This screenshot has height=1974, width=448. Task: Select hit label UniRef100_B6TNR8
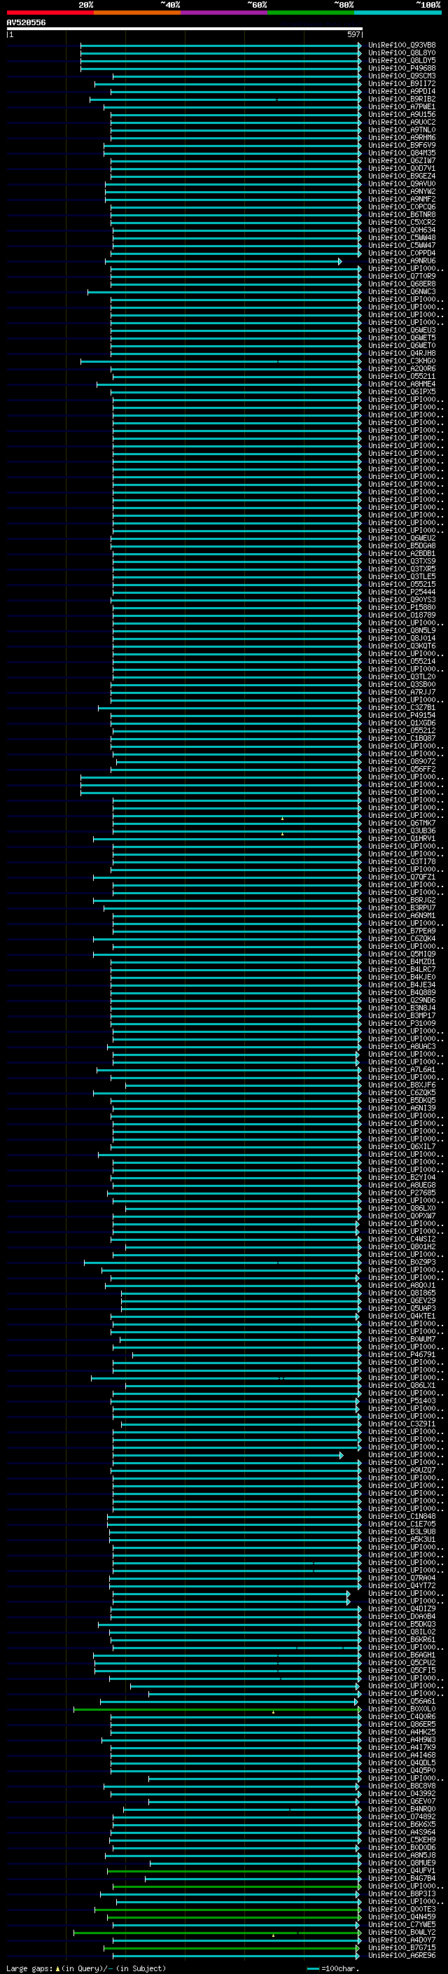(402, 214)
